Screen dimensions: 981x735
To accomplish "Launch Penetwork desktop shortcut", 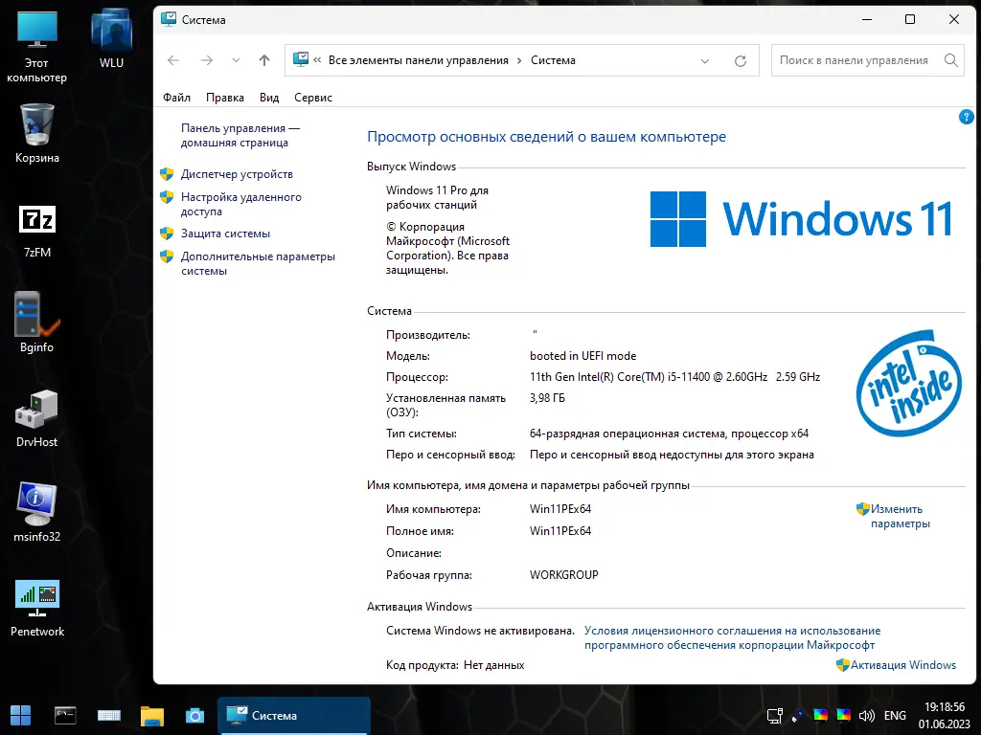I will click(37, 608).
